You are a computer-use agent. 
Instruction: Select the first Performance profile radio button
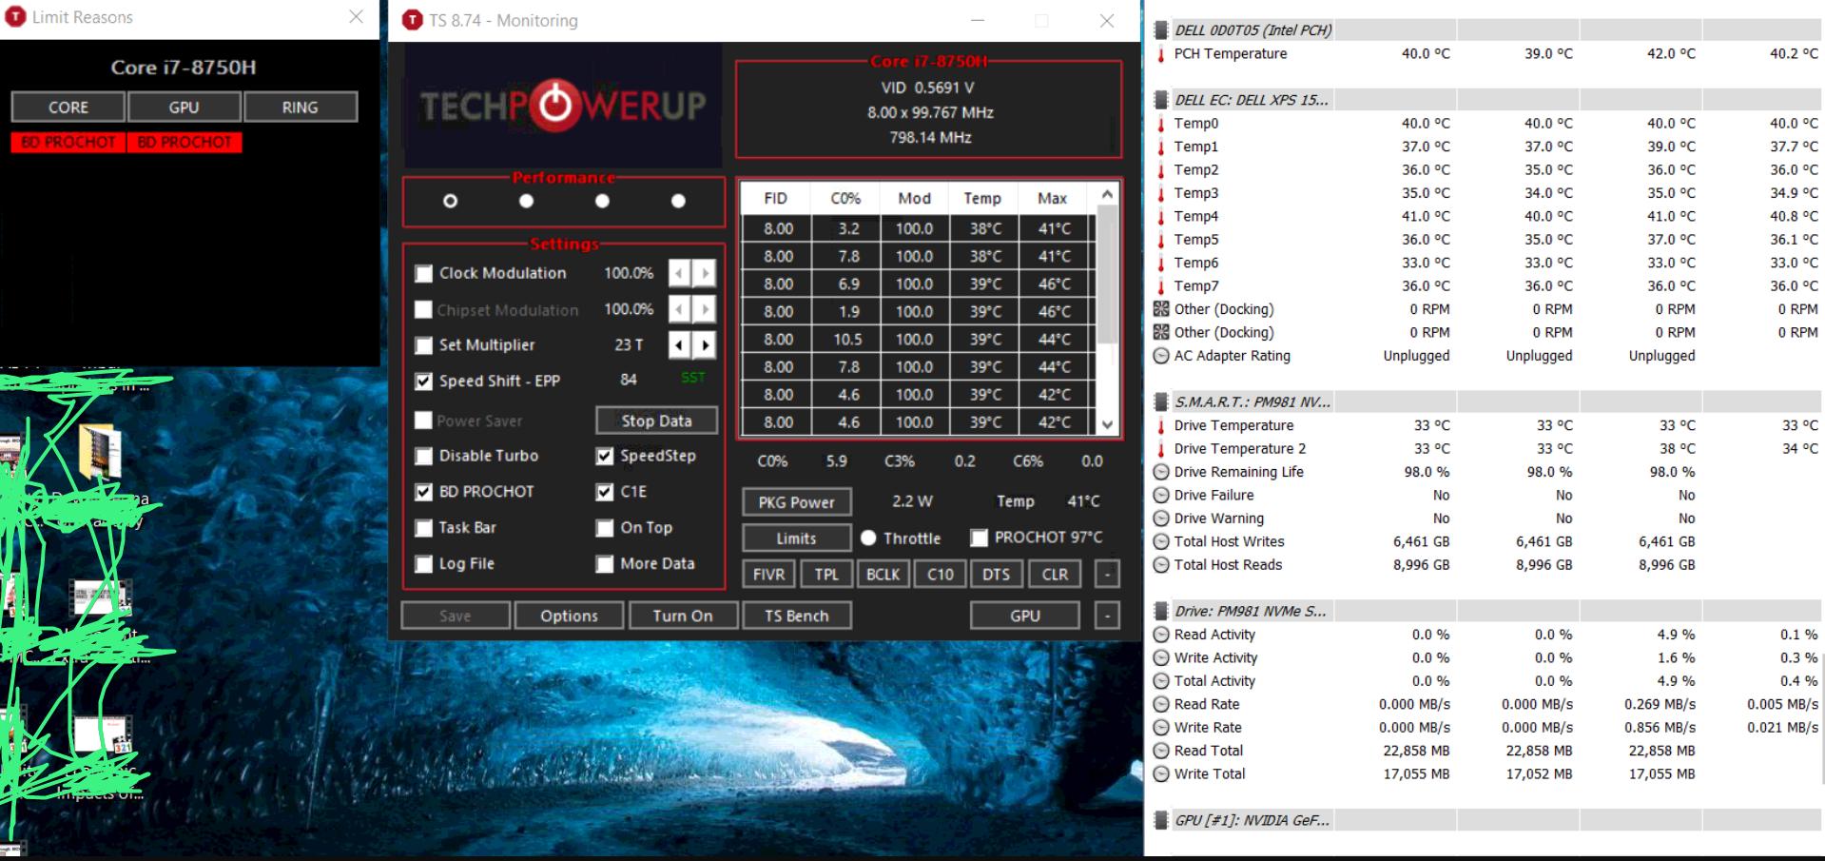(x=451, y=202)
